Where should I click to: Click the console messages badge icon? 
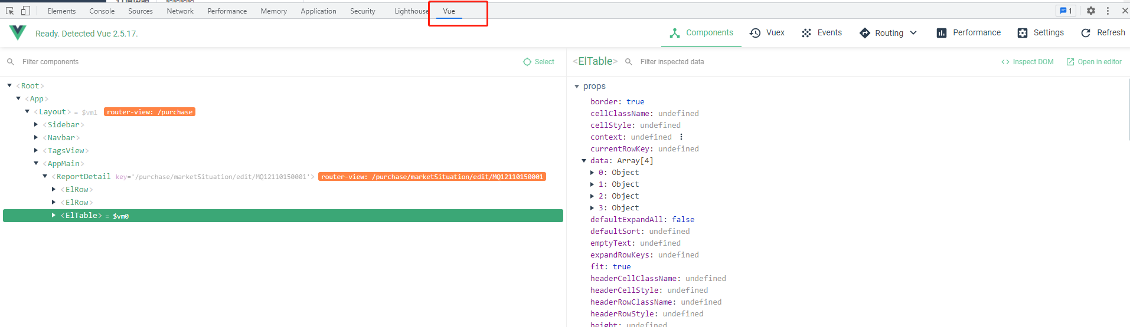[x=1066, y=11]
